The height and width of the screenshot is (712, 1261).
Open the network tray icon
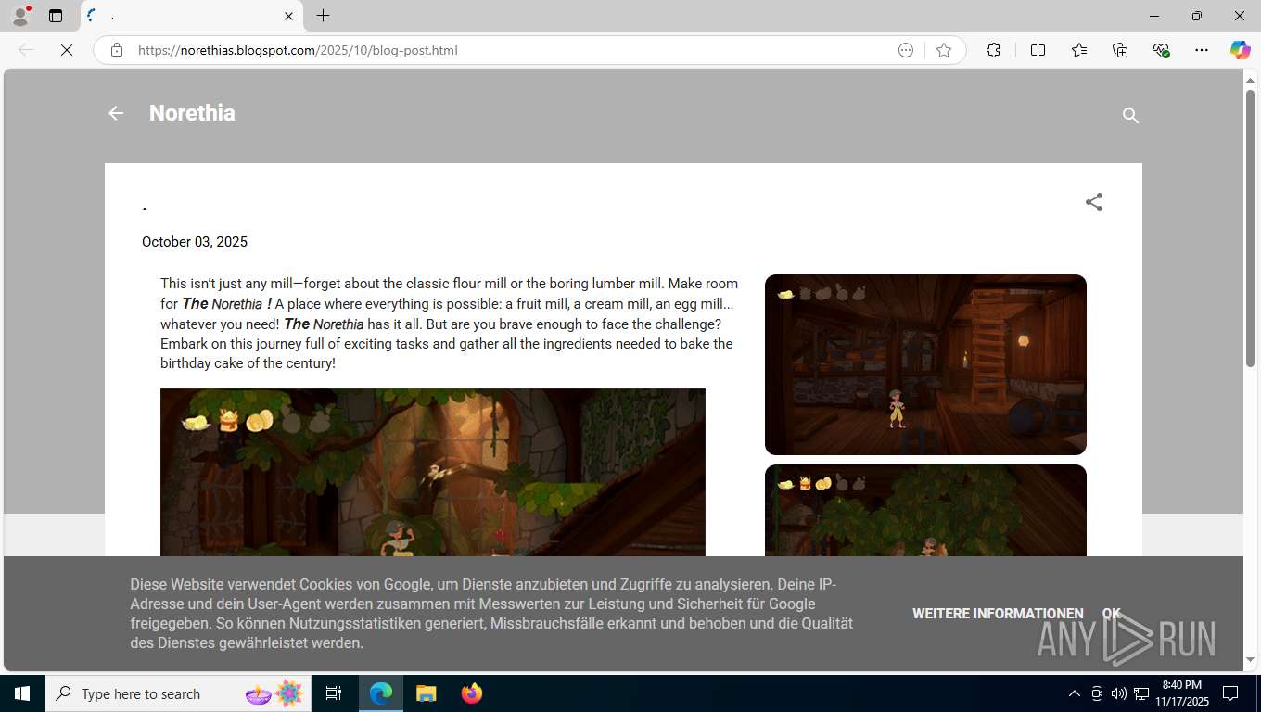[x=1141, y=693]
